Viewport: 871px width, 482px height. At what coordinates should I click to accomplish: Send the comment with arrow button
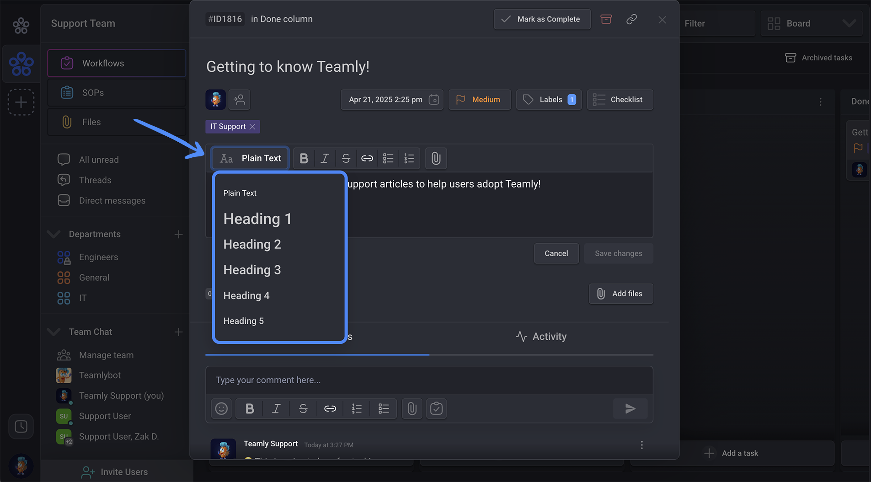tap(630, 408)
